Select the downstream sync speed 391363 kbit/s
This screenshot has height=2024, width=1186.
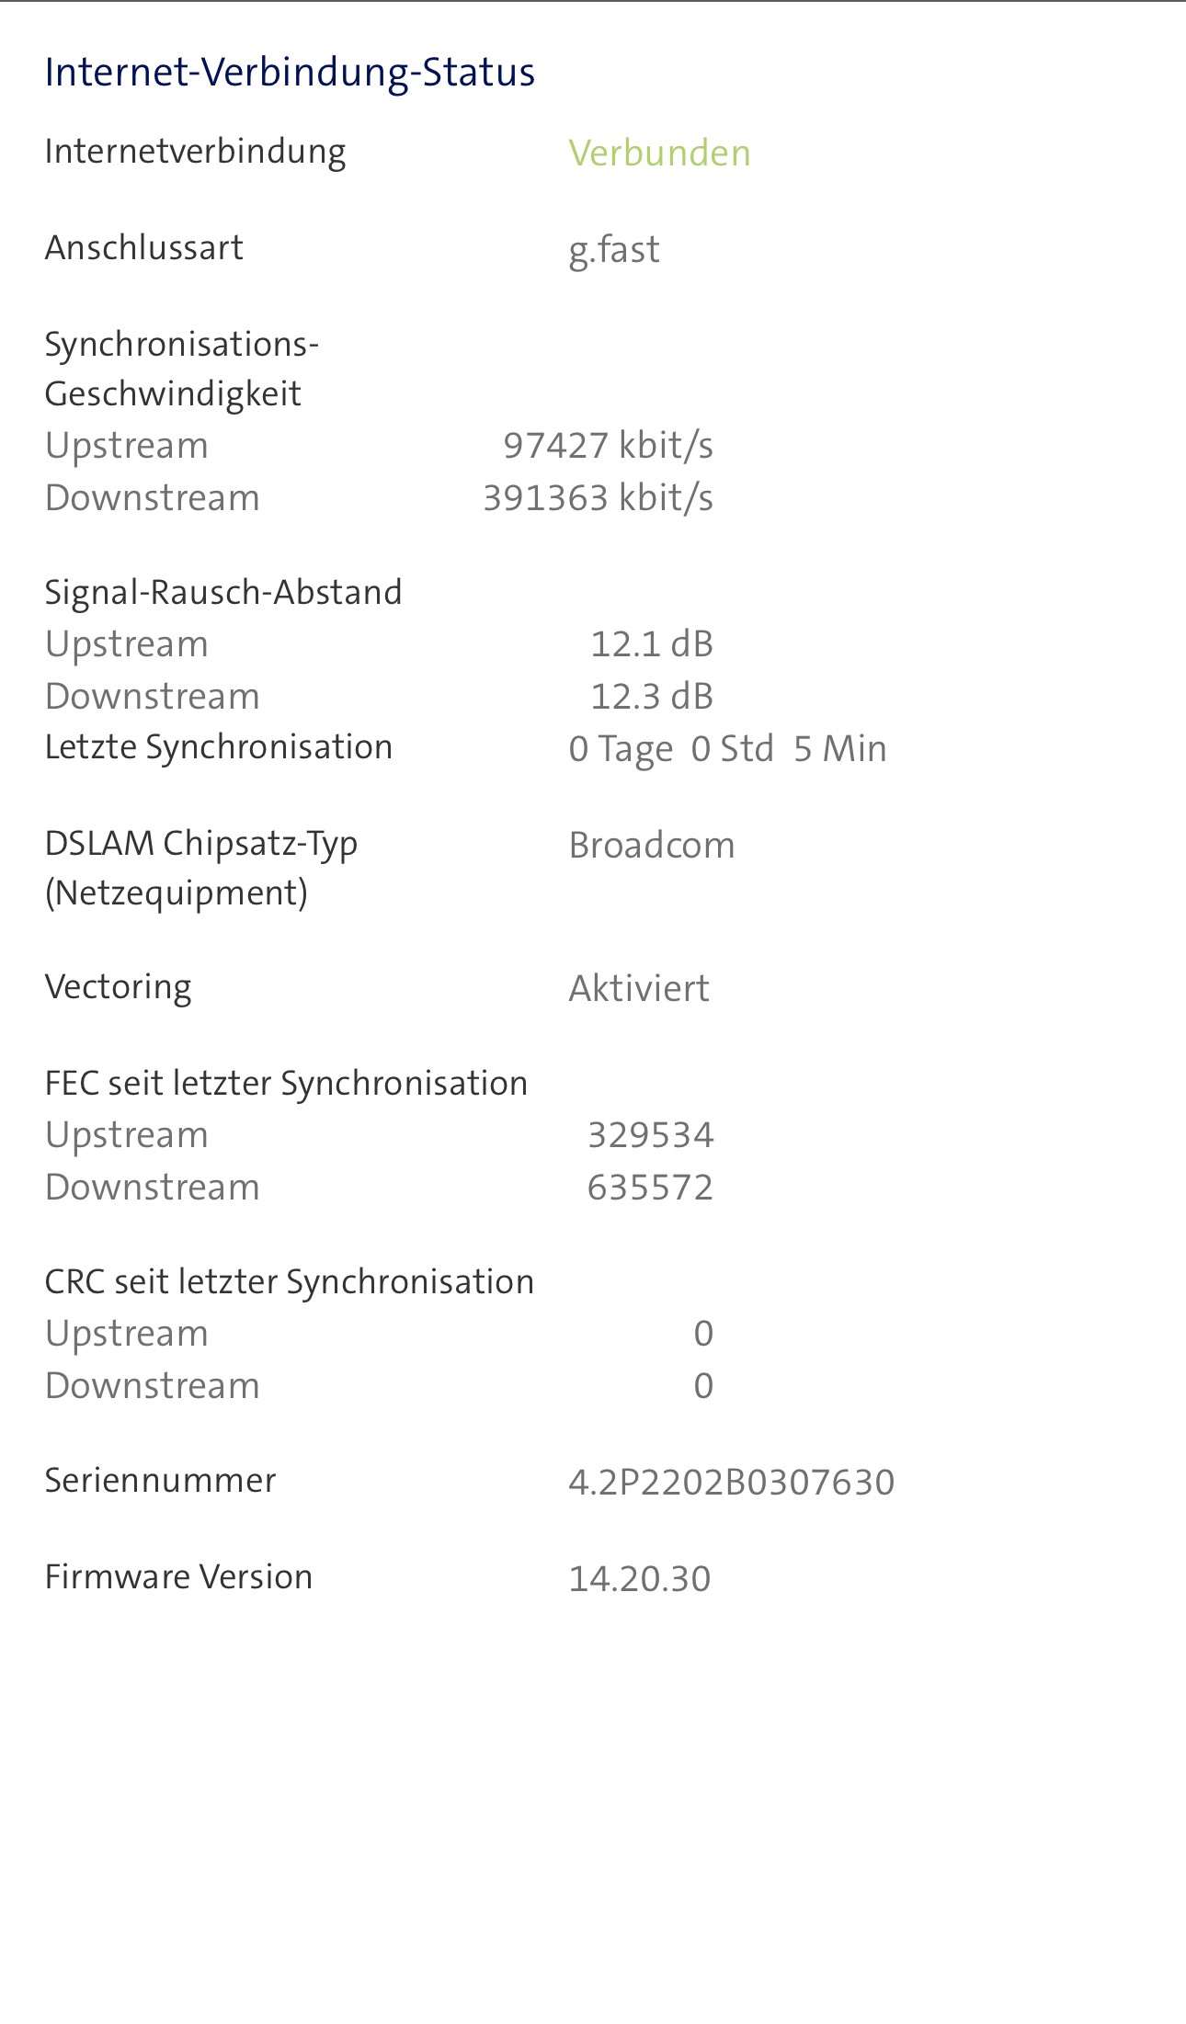(x=598, y=498)
